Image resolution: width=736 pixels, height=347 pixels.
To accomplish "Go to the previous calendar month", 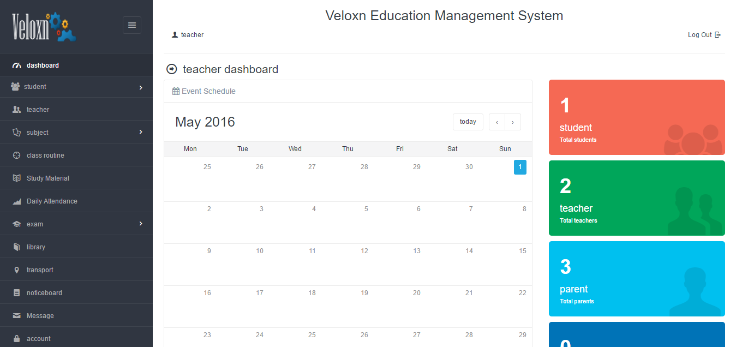I will click(496, 122).
